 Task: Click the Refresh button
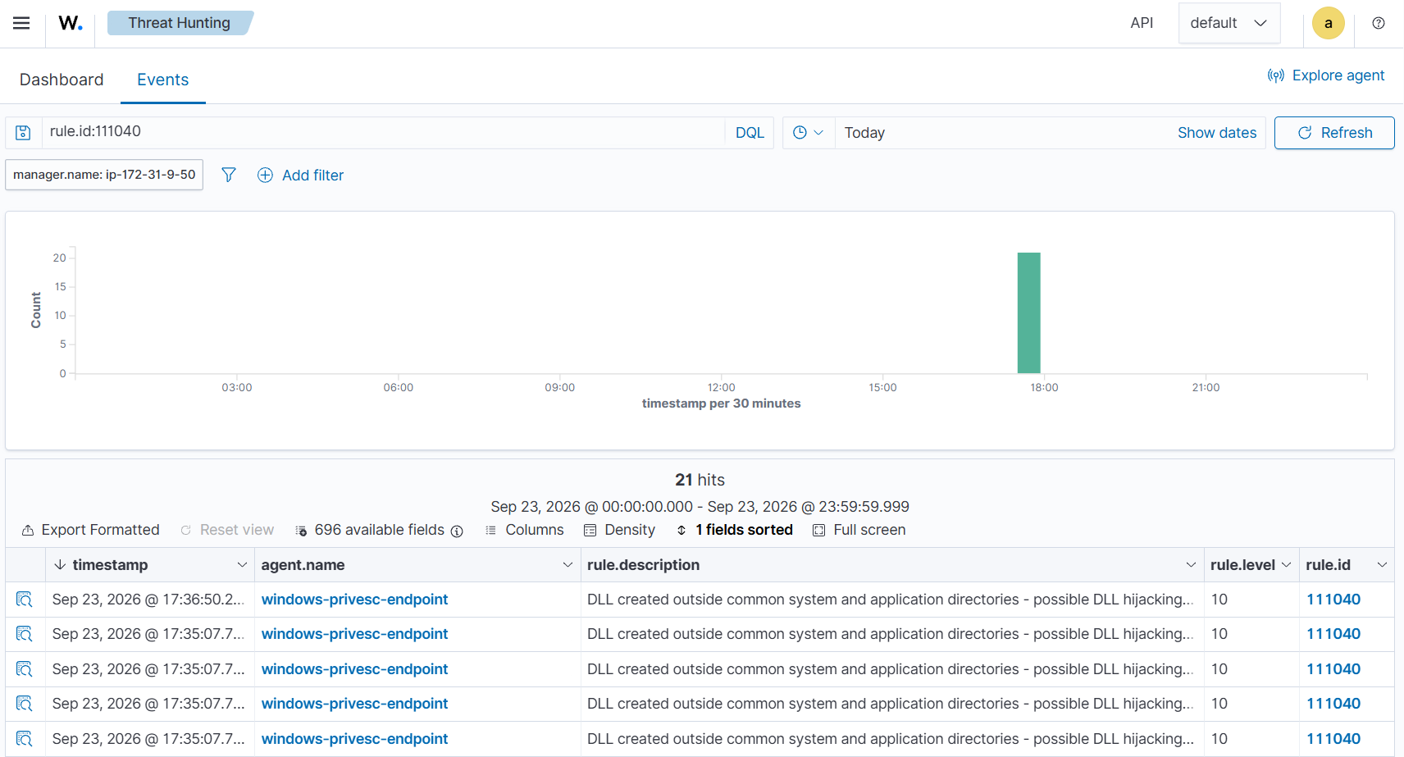point(1334,133)
